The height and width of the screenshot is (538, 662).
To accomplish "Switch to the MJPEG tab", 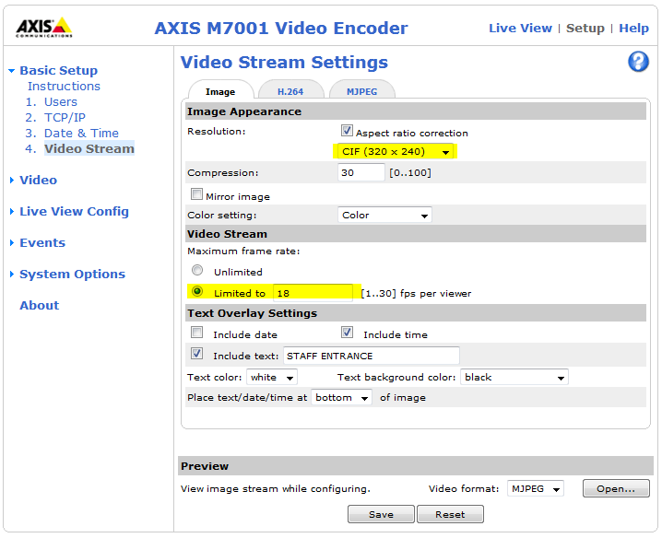I will point(361,91).
